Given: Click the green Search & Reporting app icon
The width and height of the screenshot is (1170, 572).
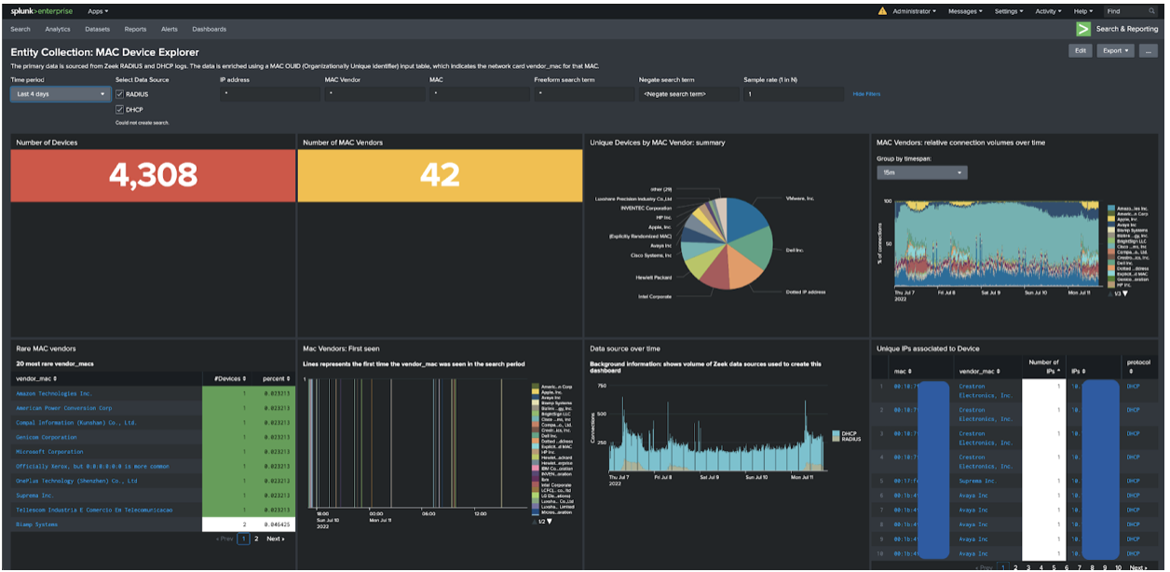Looking at the screenshot, I should click(1083, 29).
